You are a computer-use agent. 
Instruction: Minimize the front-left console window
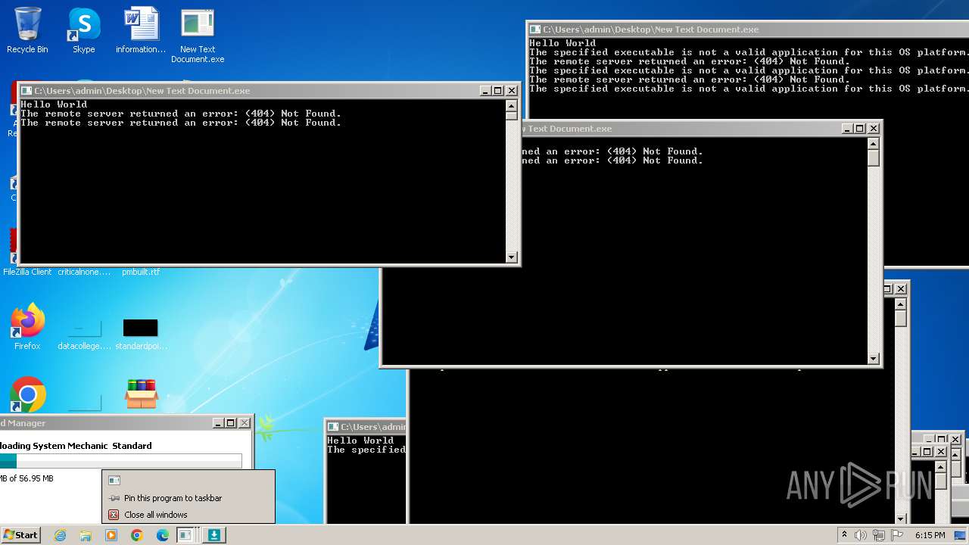[x=484, y=91]
